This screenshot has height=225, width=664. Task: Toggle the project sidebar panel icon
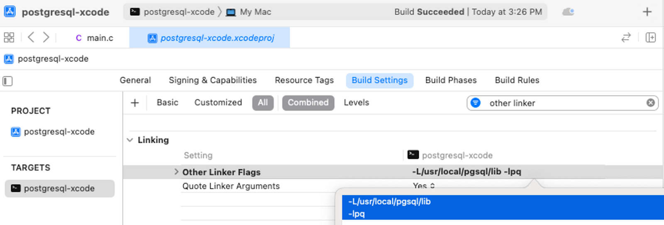(x=7, y=81)
